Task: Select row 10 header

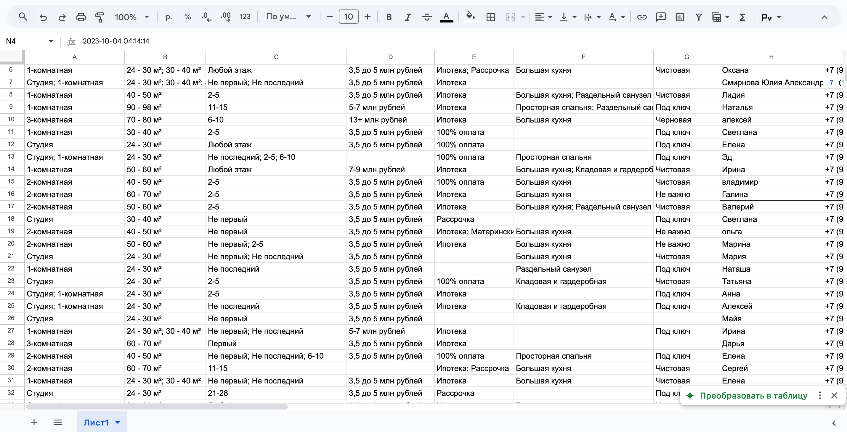Action: click(x=11, y=120)
